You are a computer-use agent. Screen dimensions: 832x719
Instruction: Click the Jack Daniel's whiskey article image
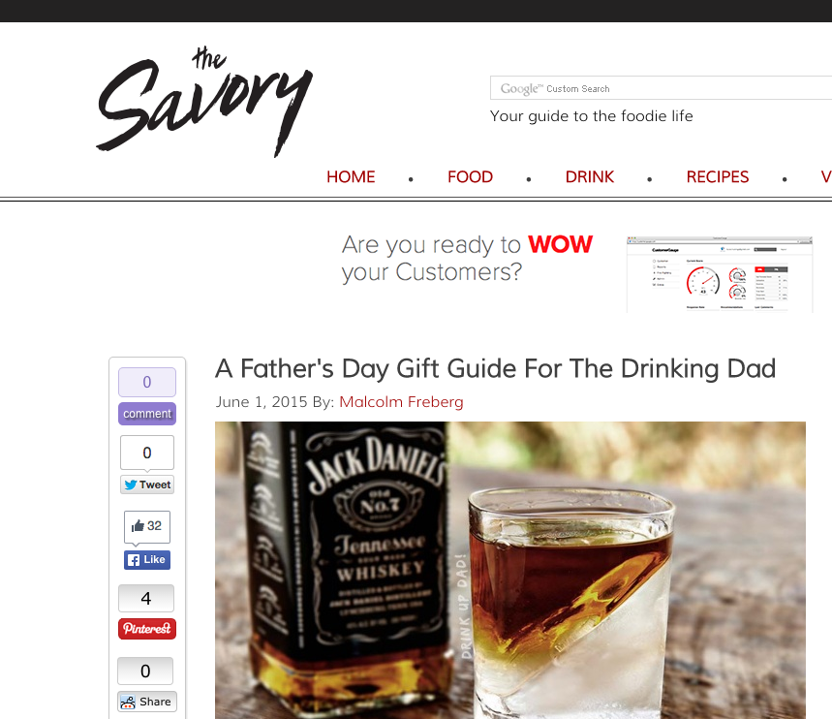pos(509,571)
